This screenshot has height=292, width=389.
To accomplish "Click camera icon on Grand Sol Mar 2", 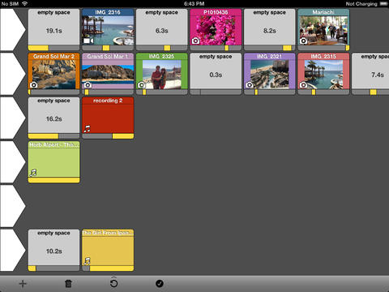I will (x=33, y=85).
